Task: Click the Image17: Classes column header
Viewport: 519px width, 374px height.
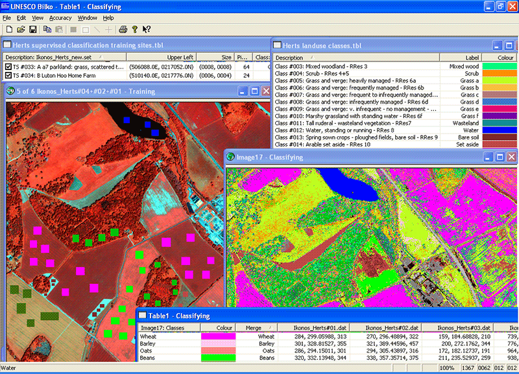Action: pos(169,328)
